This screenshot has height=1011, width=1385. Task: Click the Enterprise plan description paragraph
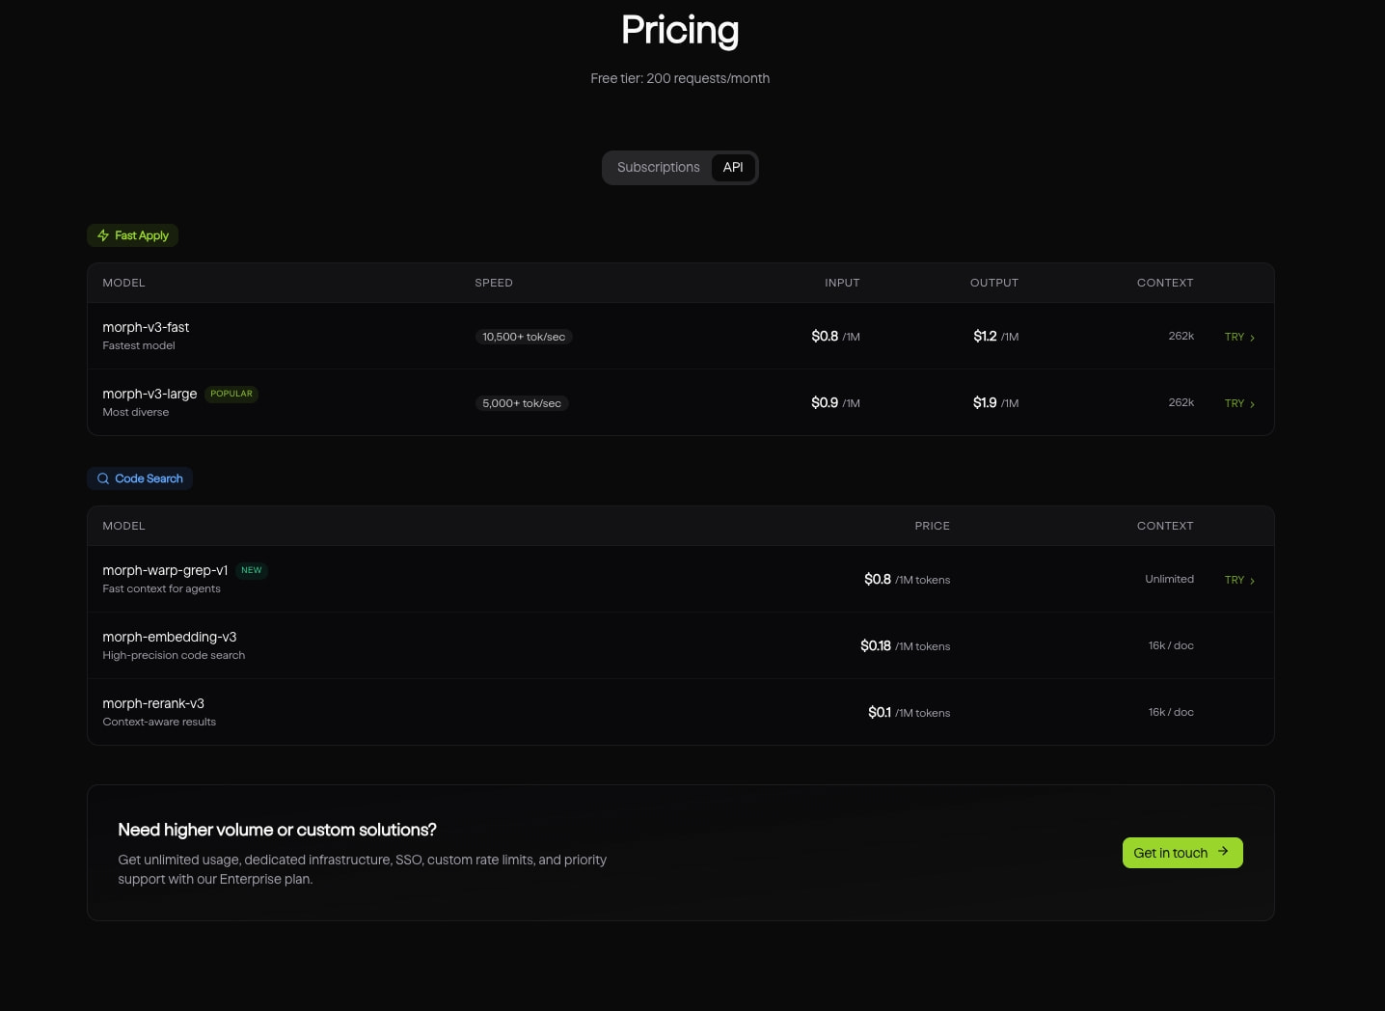(362, 869)
